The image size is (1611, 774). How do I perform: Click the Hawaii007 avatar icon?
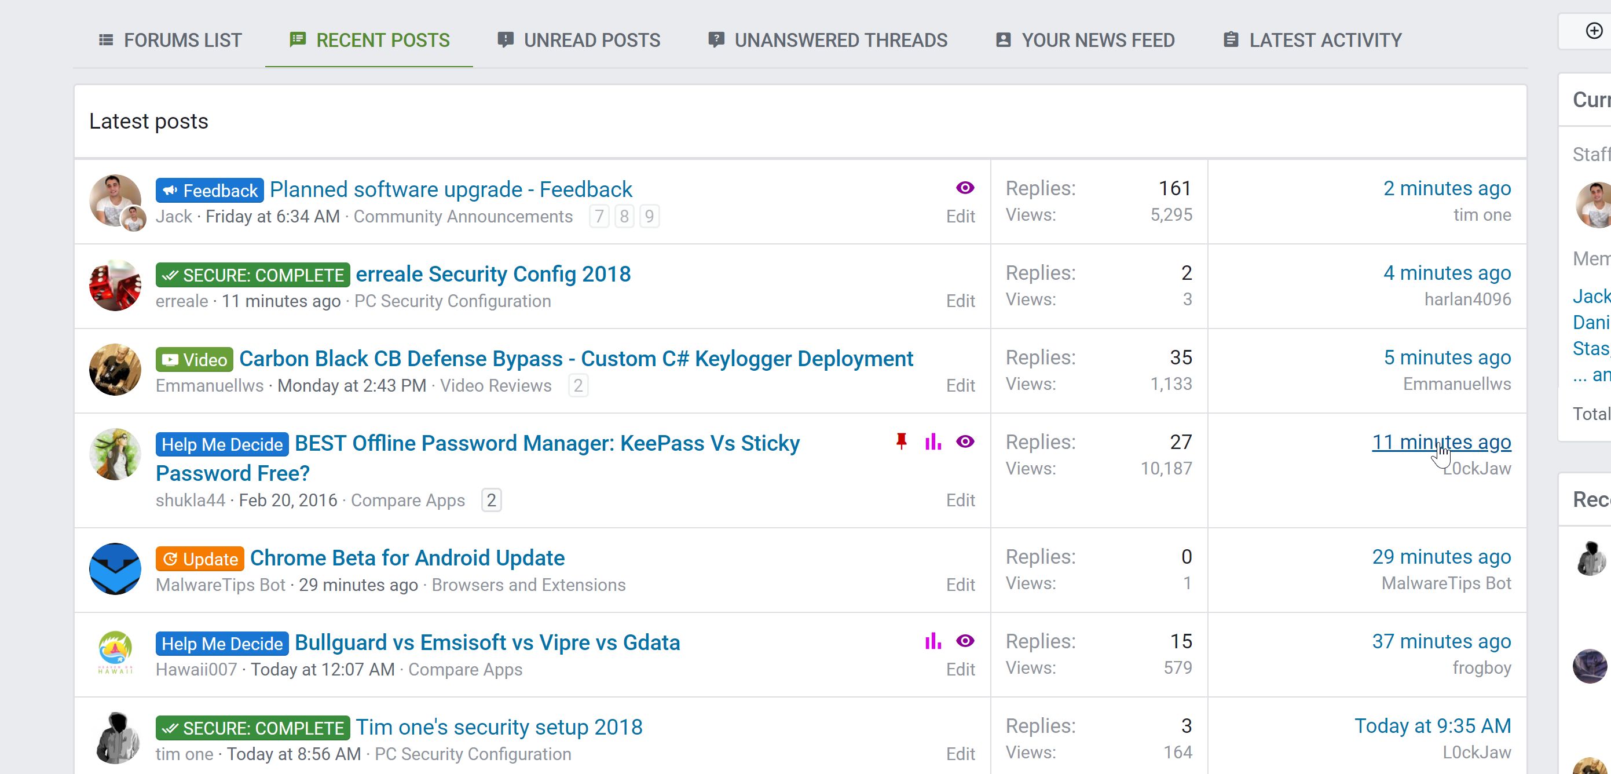pyautogui.click(x=115, y=653)
